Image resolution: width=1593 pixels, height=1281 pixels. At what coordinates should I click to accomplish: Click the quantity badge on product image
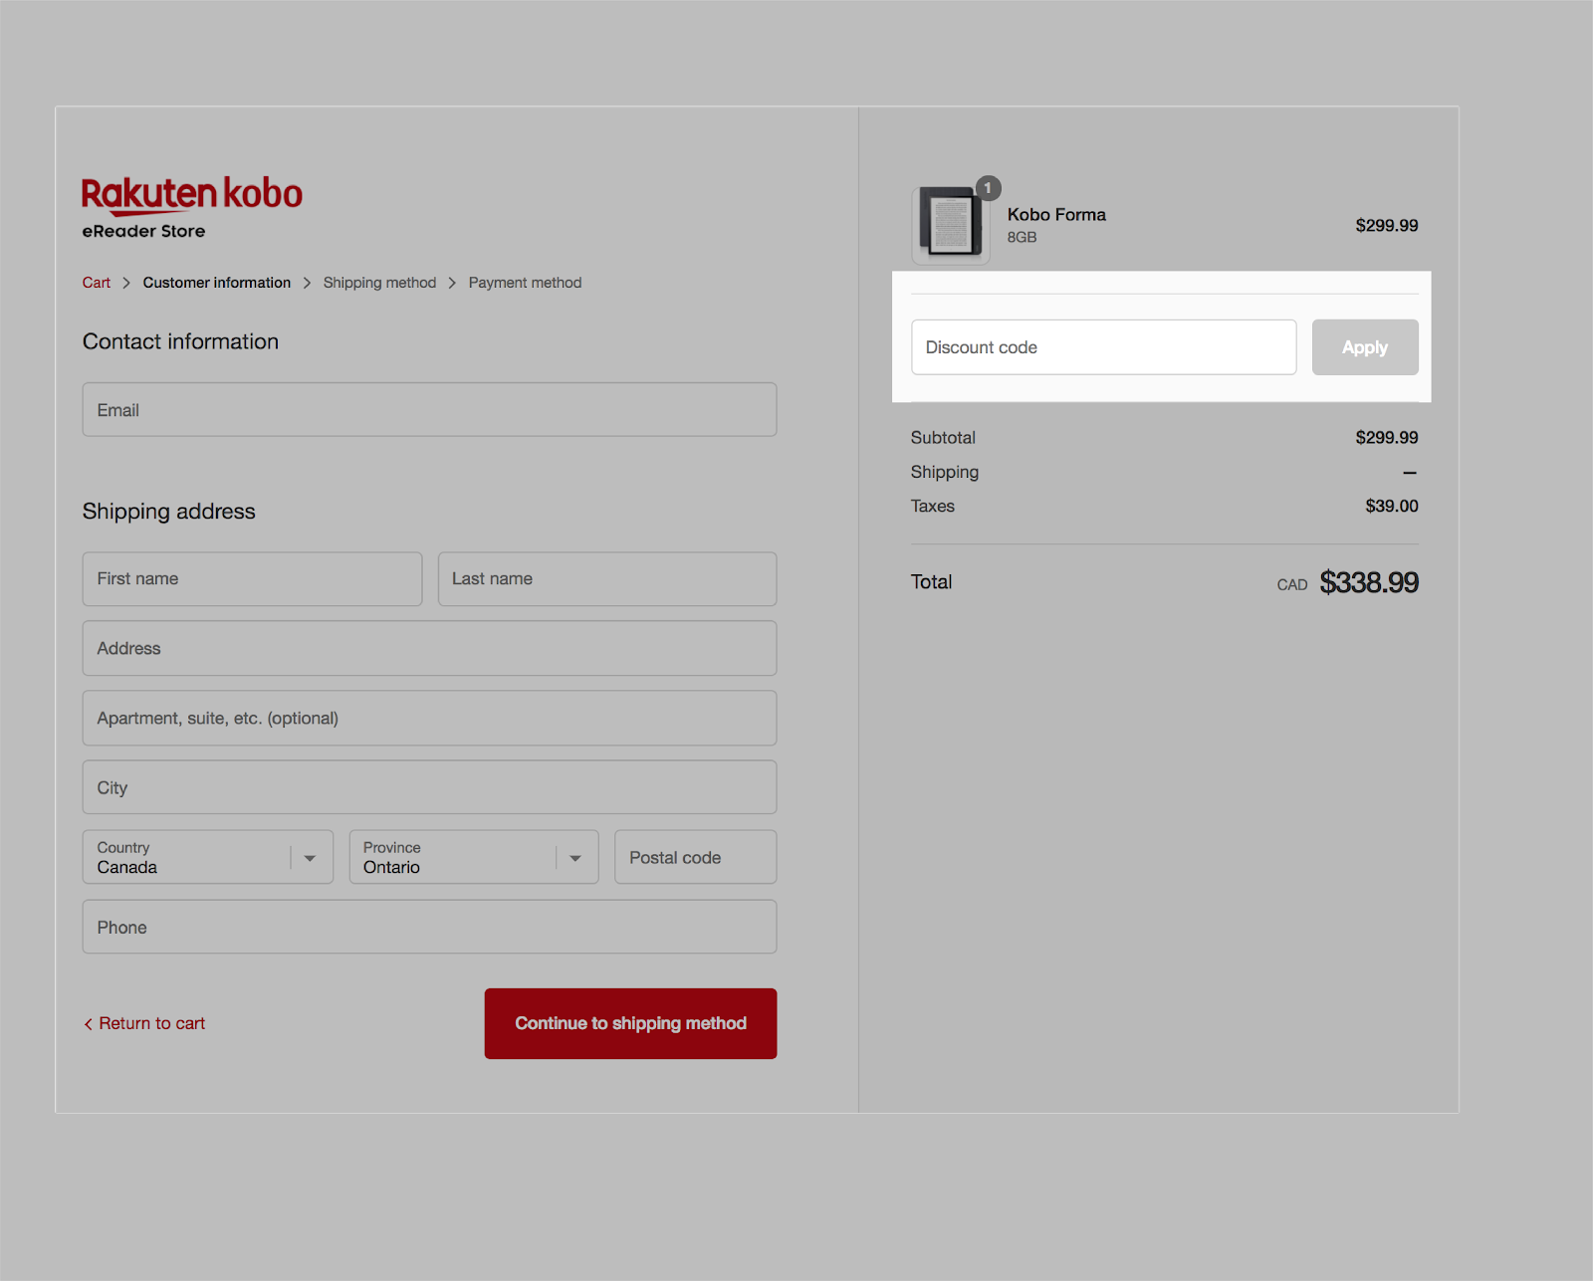(x=988, y=188)
